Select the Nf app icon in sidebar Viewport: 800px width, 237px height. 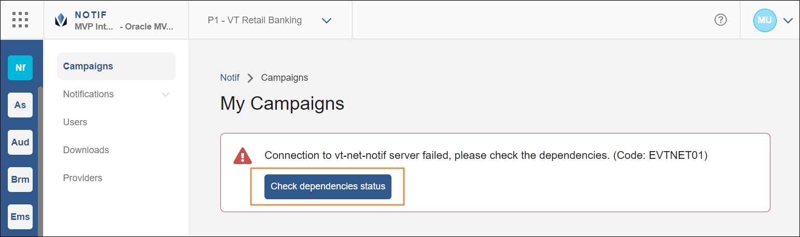click(20, 68)
